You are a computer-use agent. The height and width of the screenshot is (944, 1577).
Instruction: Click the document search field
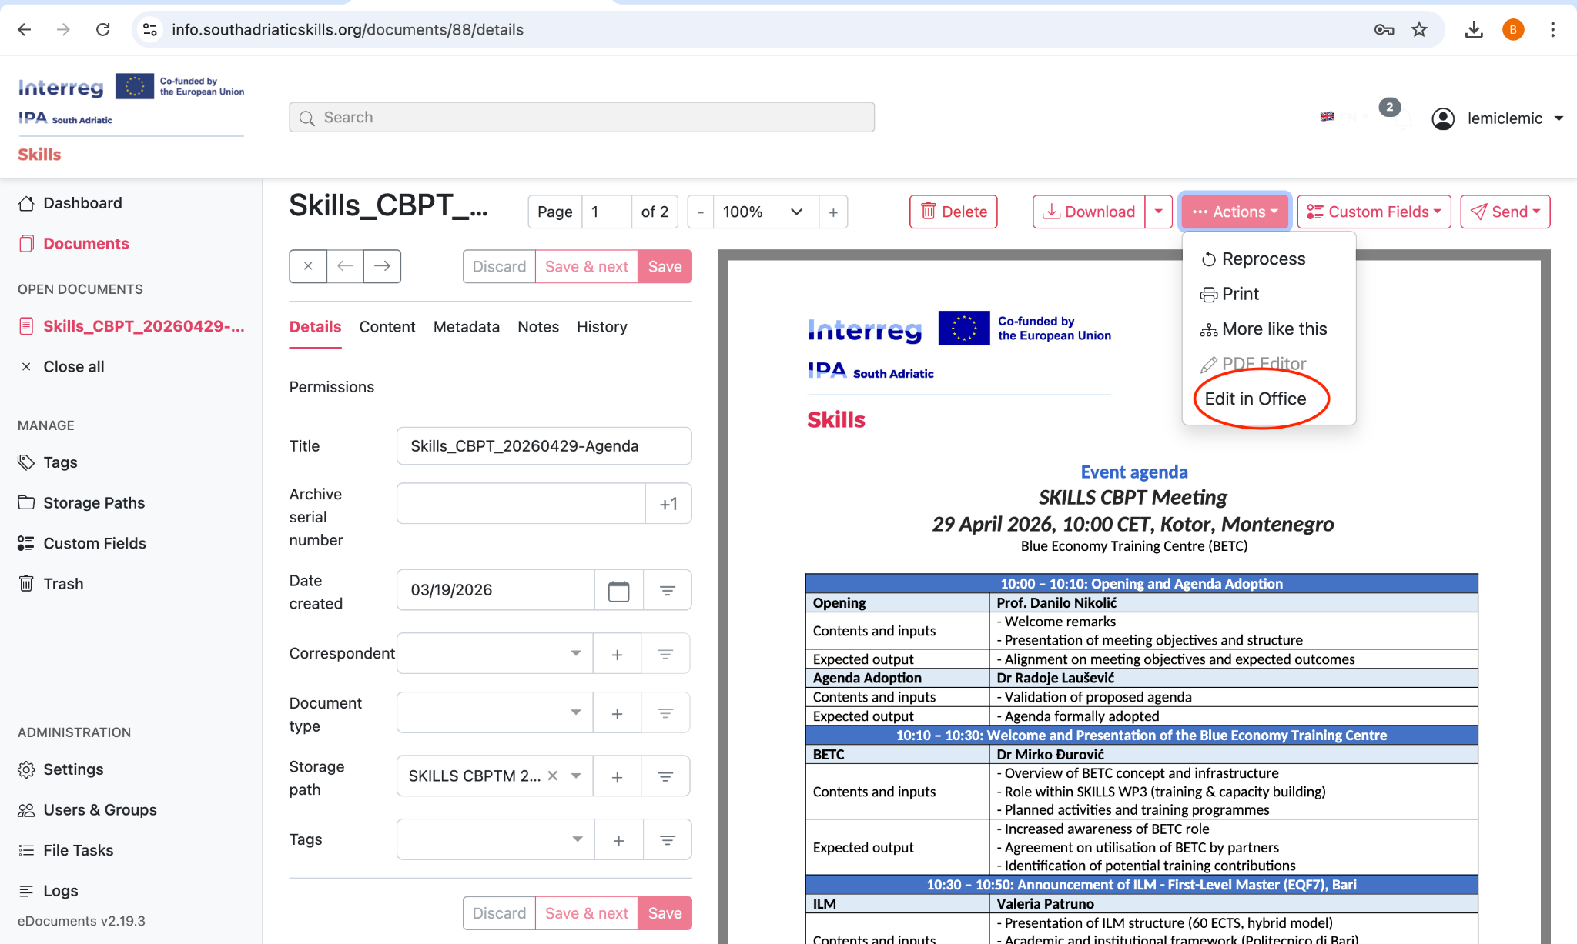click(581, 117)
